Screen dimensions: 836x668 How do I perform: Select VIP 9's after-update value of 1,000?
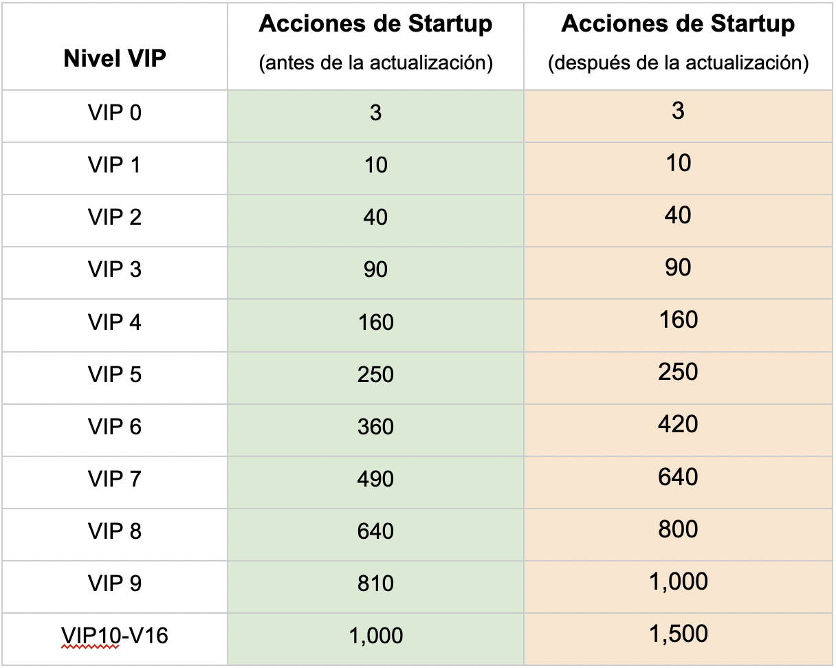click(678, 581)
